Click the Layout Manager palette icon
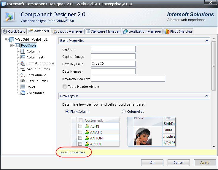 (x=55, y=31)
